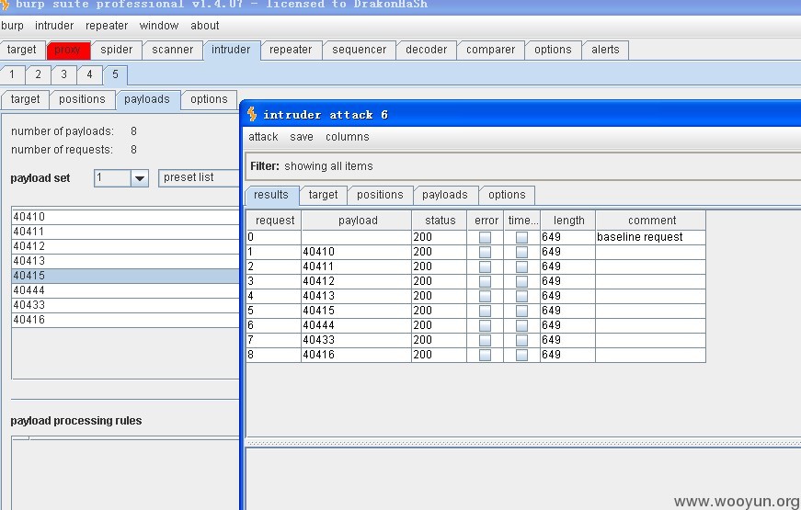
Task: Toggle timeout checkbox in payload 40416 row
Action: (x=521, y=356)
